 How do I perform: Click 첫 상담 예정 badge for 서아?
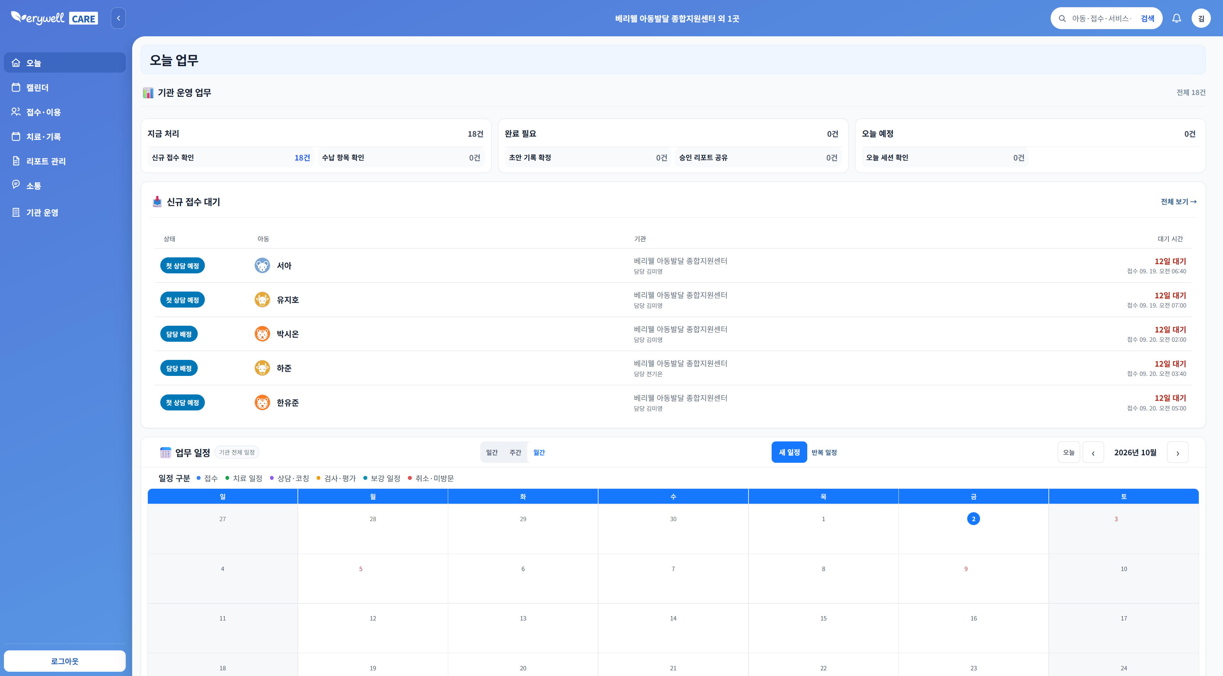pos(182,266)
